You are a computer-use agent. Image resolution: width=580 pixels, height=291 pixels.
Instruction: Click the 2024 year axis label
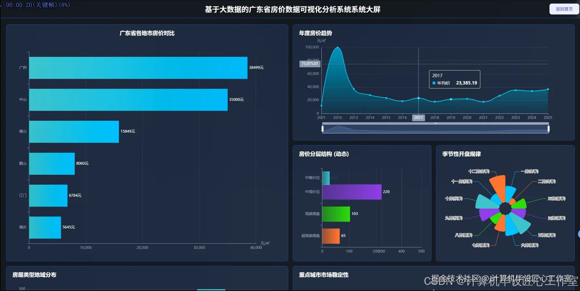point(532,118)
